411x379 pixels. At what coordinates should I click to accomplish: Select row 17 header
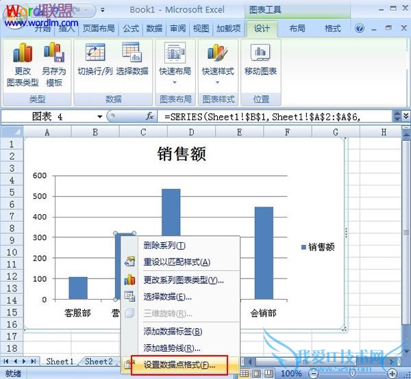pyautogui.click(x=12, y=336)
